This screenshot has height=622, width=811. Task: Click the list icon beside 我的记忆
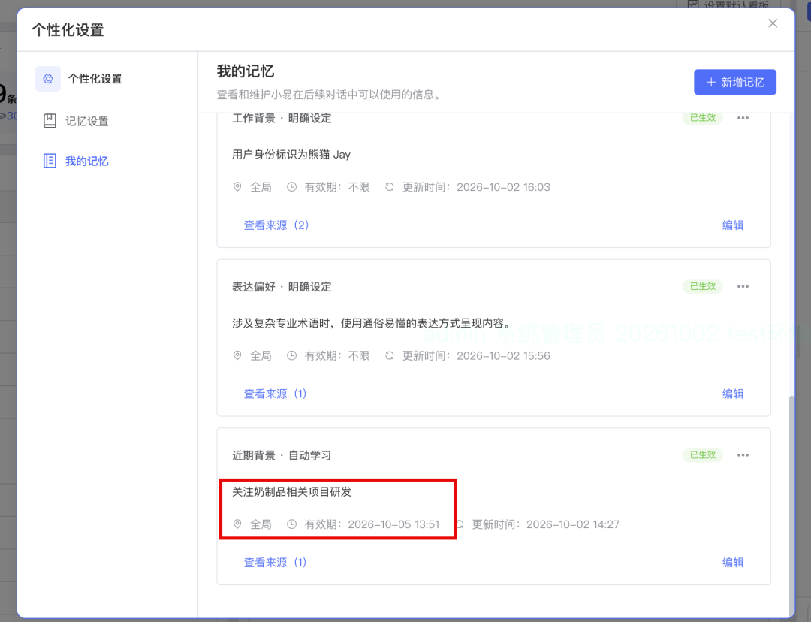pyautogui.click(x=50, y=161)
